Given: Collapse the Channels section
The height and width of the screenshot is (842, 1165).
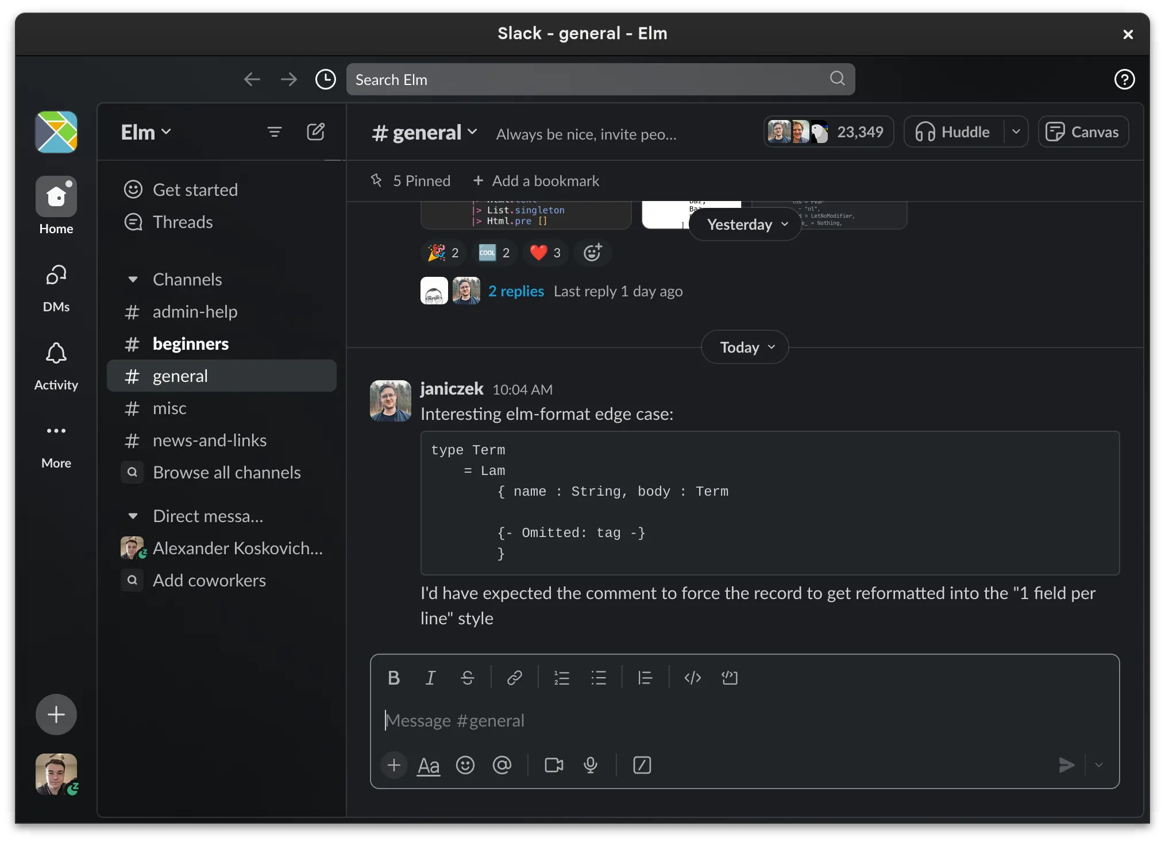Looking at the screenshot, I should pyautogui.click(x=133, y=280).
